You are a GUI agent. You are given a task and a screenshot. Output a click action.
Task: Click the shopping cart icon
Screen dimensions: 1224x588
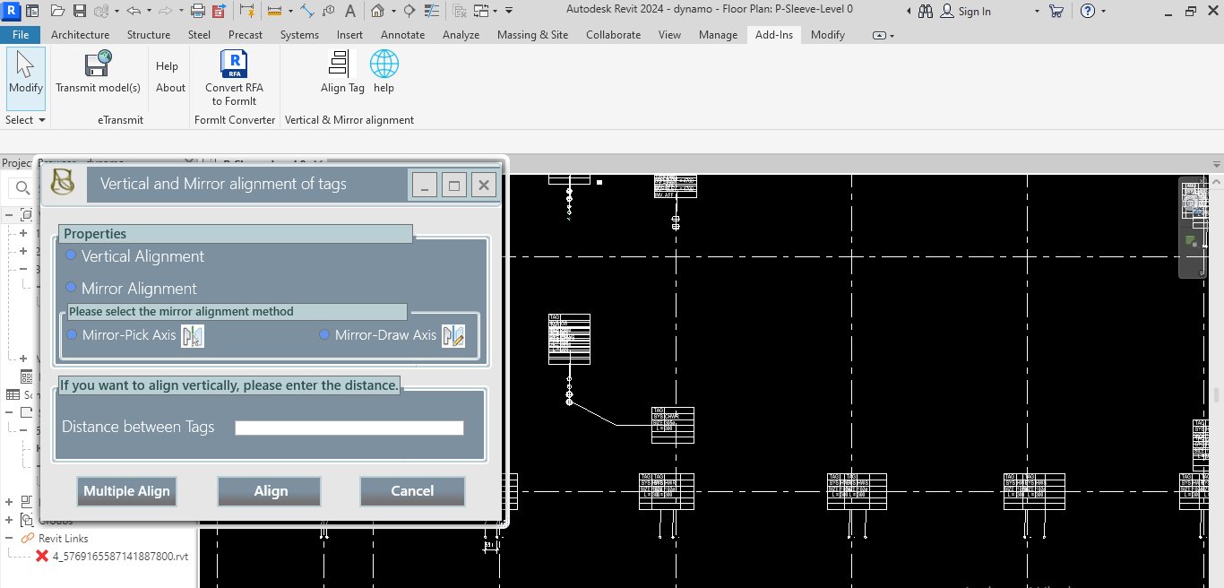pyautogui.click(x=1056, y=12)
